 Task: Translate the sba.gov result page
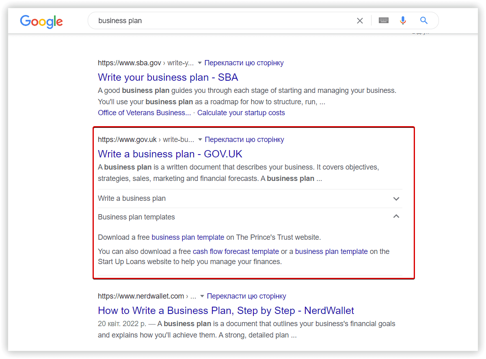tap(244, 63)
